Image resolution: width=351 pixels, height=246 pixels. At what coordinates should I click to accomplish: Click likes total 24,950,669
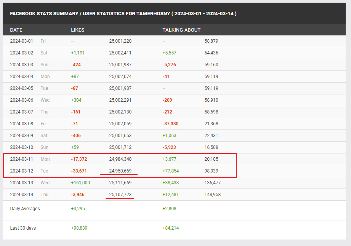pos(120,171)
